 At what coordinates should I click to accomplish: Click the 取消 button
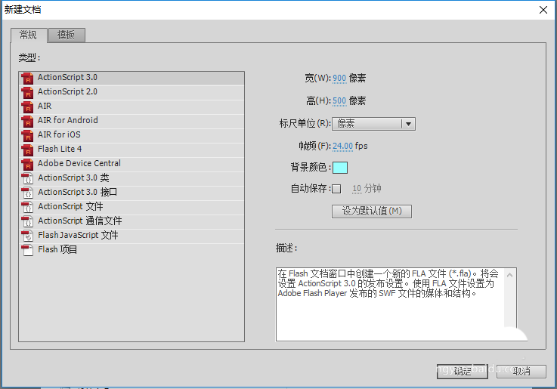coord(521,372)
